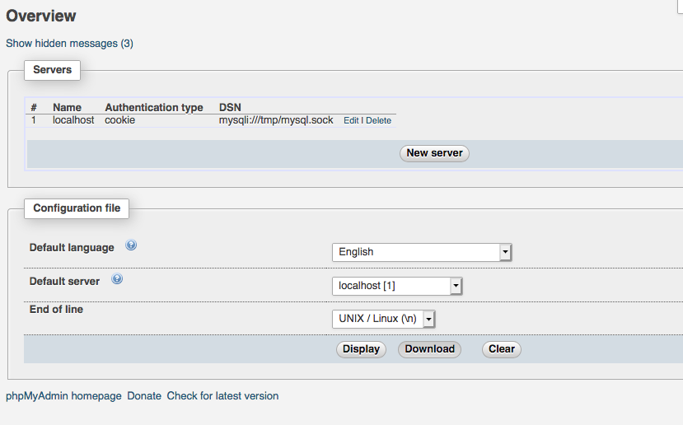
Task: Click the Download button
Action: point(429,349)
